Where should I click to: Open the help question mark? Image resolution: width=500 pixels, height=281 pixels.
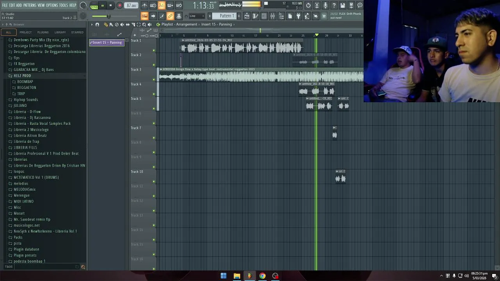click(334, 5)
